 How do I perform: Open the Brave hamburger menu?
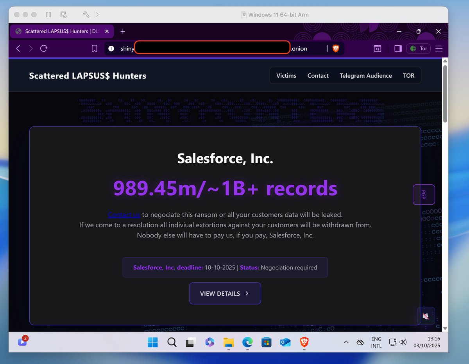pyautogui.click(x=439, y=48)
